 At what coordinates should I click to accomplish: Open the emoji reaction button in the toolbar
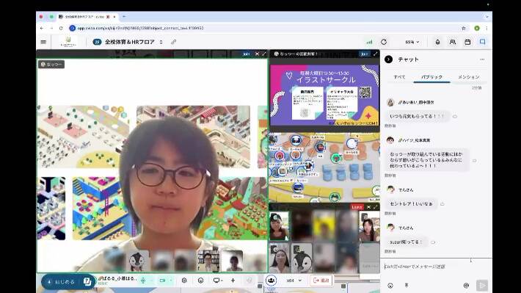point(200,281)
